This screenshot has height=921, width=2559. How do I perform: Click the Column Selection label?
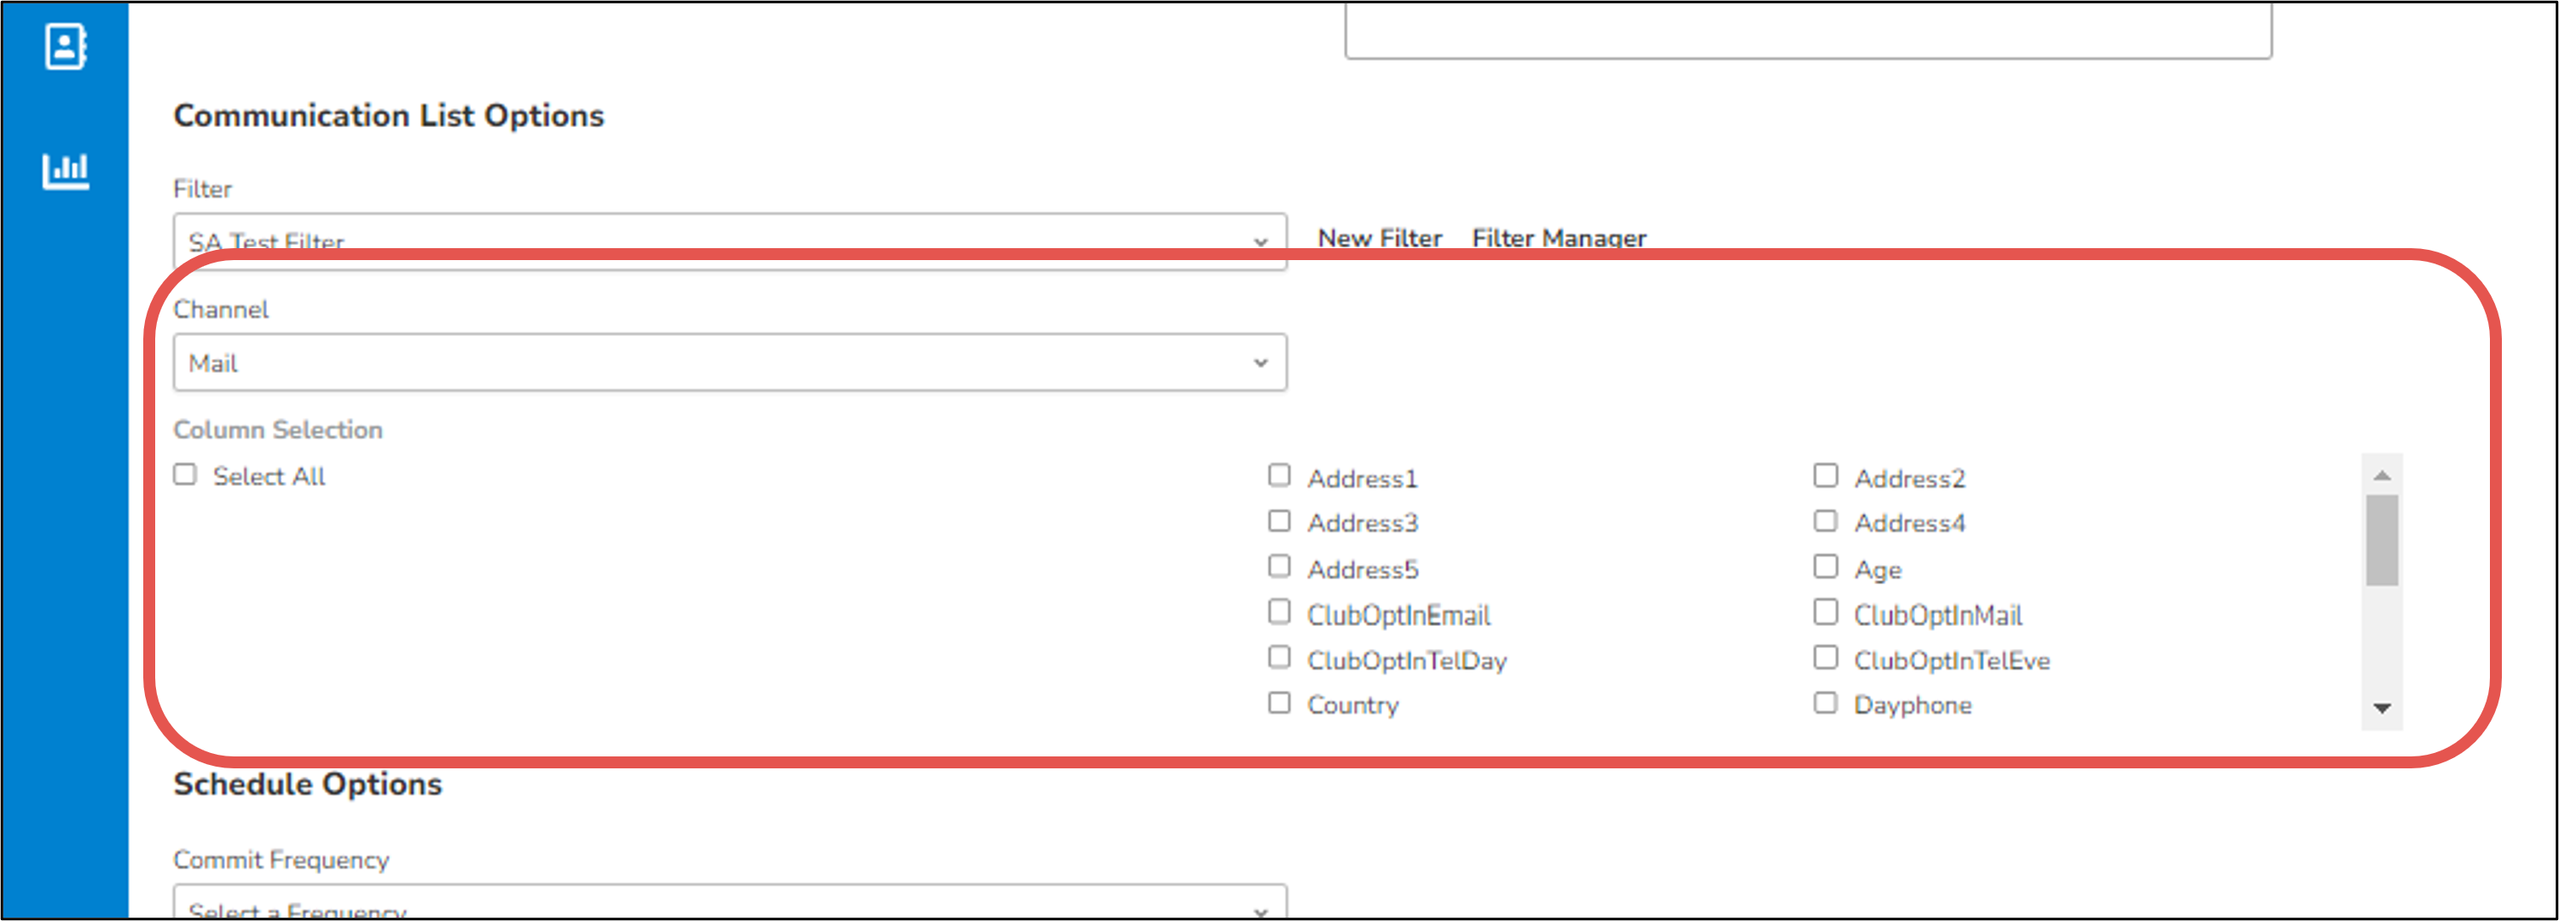click(278, 430)
